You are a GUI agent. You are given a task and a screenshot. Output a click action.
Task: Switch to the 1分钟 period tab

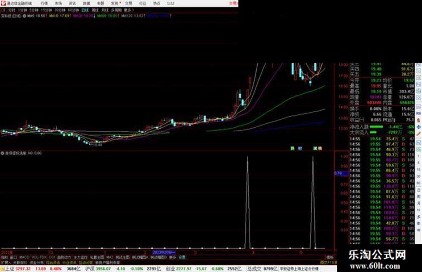coord(22,10)
